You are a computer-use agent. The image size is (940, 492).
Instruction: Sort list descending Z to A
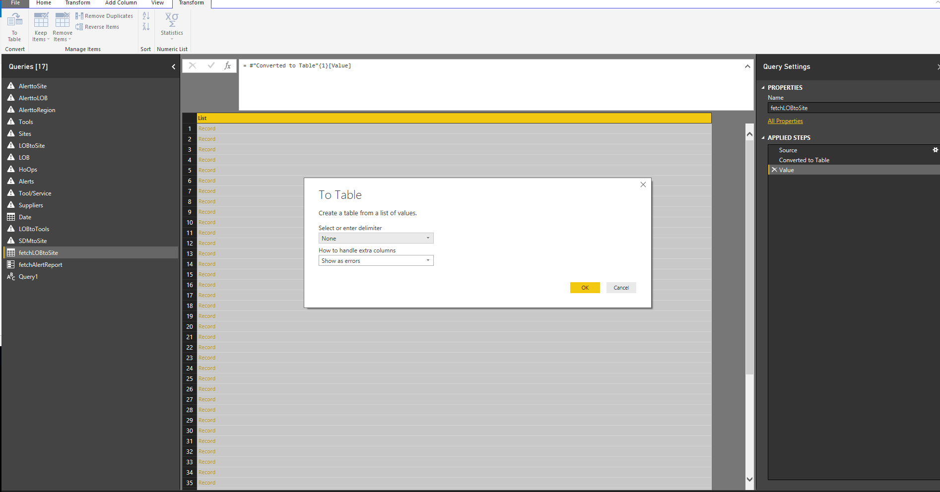click(x=146, y=26)
